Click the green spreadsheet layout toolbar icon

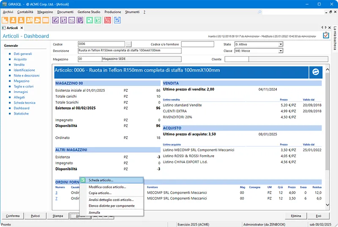[x=98, y=20]
